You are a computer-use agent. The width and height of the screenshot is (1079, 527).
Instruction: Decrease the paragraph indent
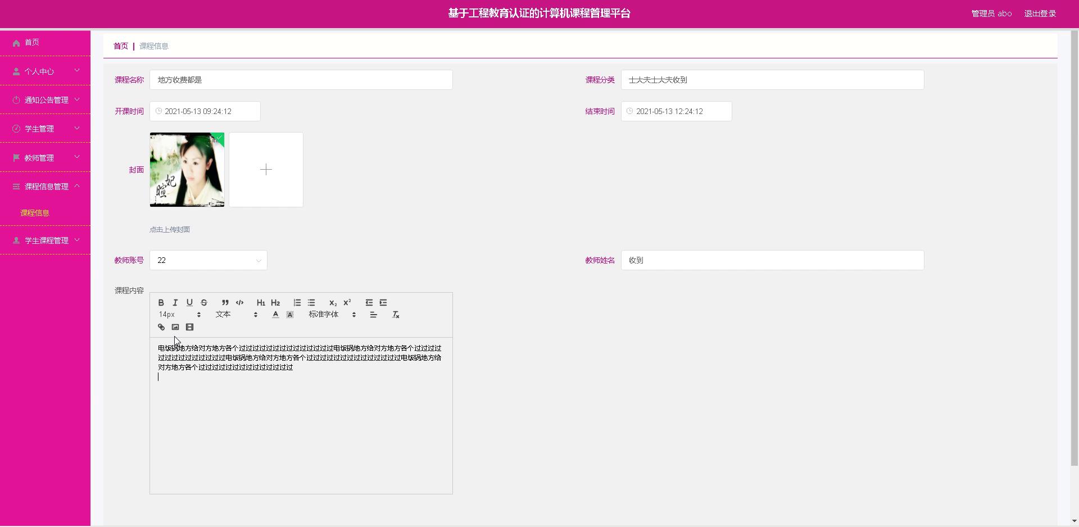coord(369,302)
